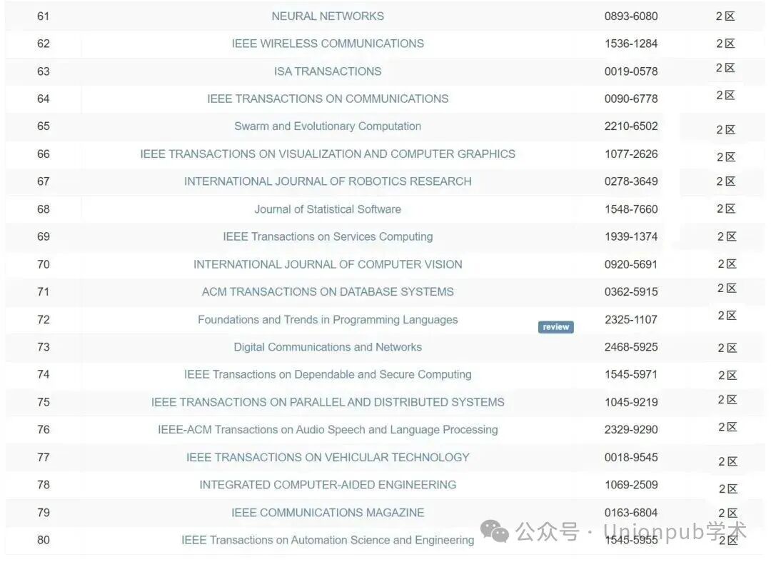Select ISSN 0019-0578 cell
The width and height of the screenshot is (771, 562).
[x=631, y=71]
